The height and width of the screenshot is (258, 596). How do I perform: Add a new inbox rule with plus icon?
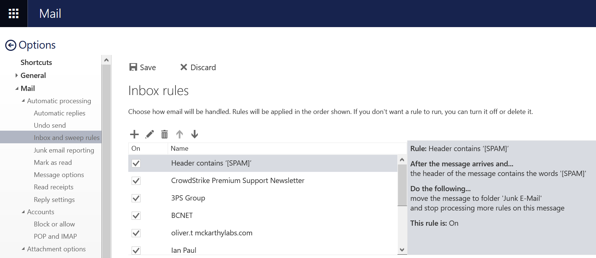[x=134, y=134]
